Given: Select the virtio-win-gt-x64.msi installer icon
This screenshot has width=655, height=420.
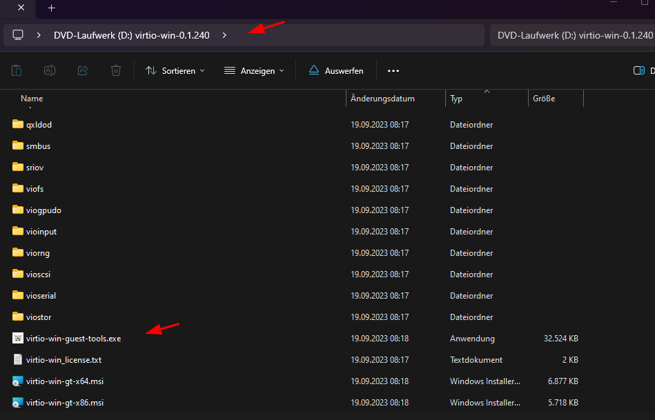Looking at the screenshot, I should (x=17, y=381).
